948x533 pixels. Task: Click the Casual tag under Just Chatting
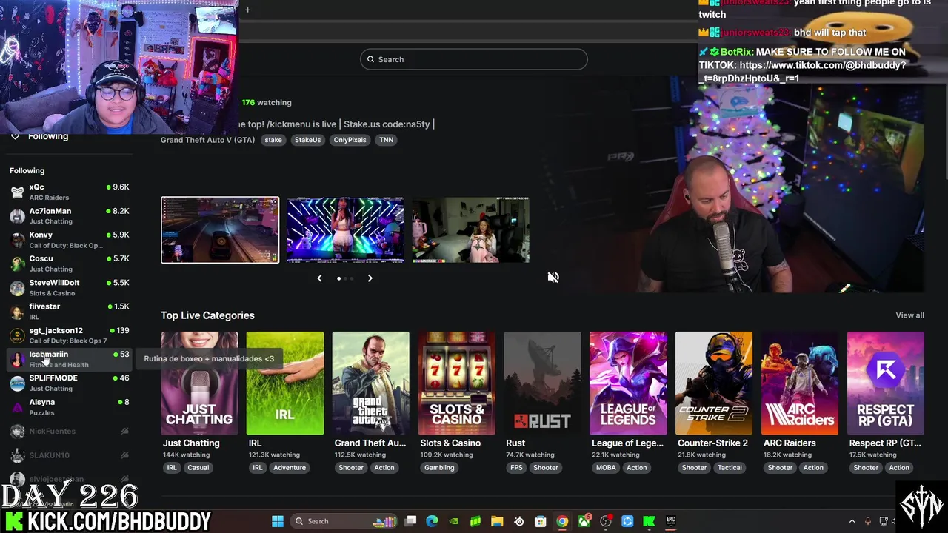click(x=198, y=468)
